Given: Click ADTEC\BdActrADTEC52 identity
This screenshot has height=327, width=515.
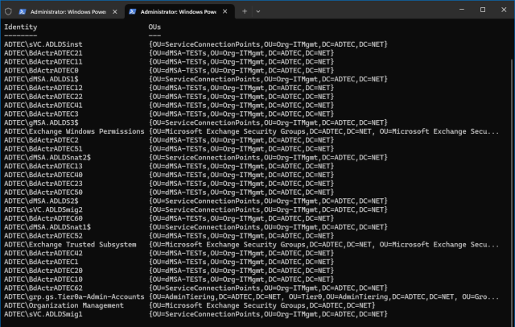Looking at the screenshot, I should click(43, 236).
